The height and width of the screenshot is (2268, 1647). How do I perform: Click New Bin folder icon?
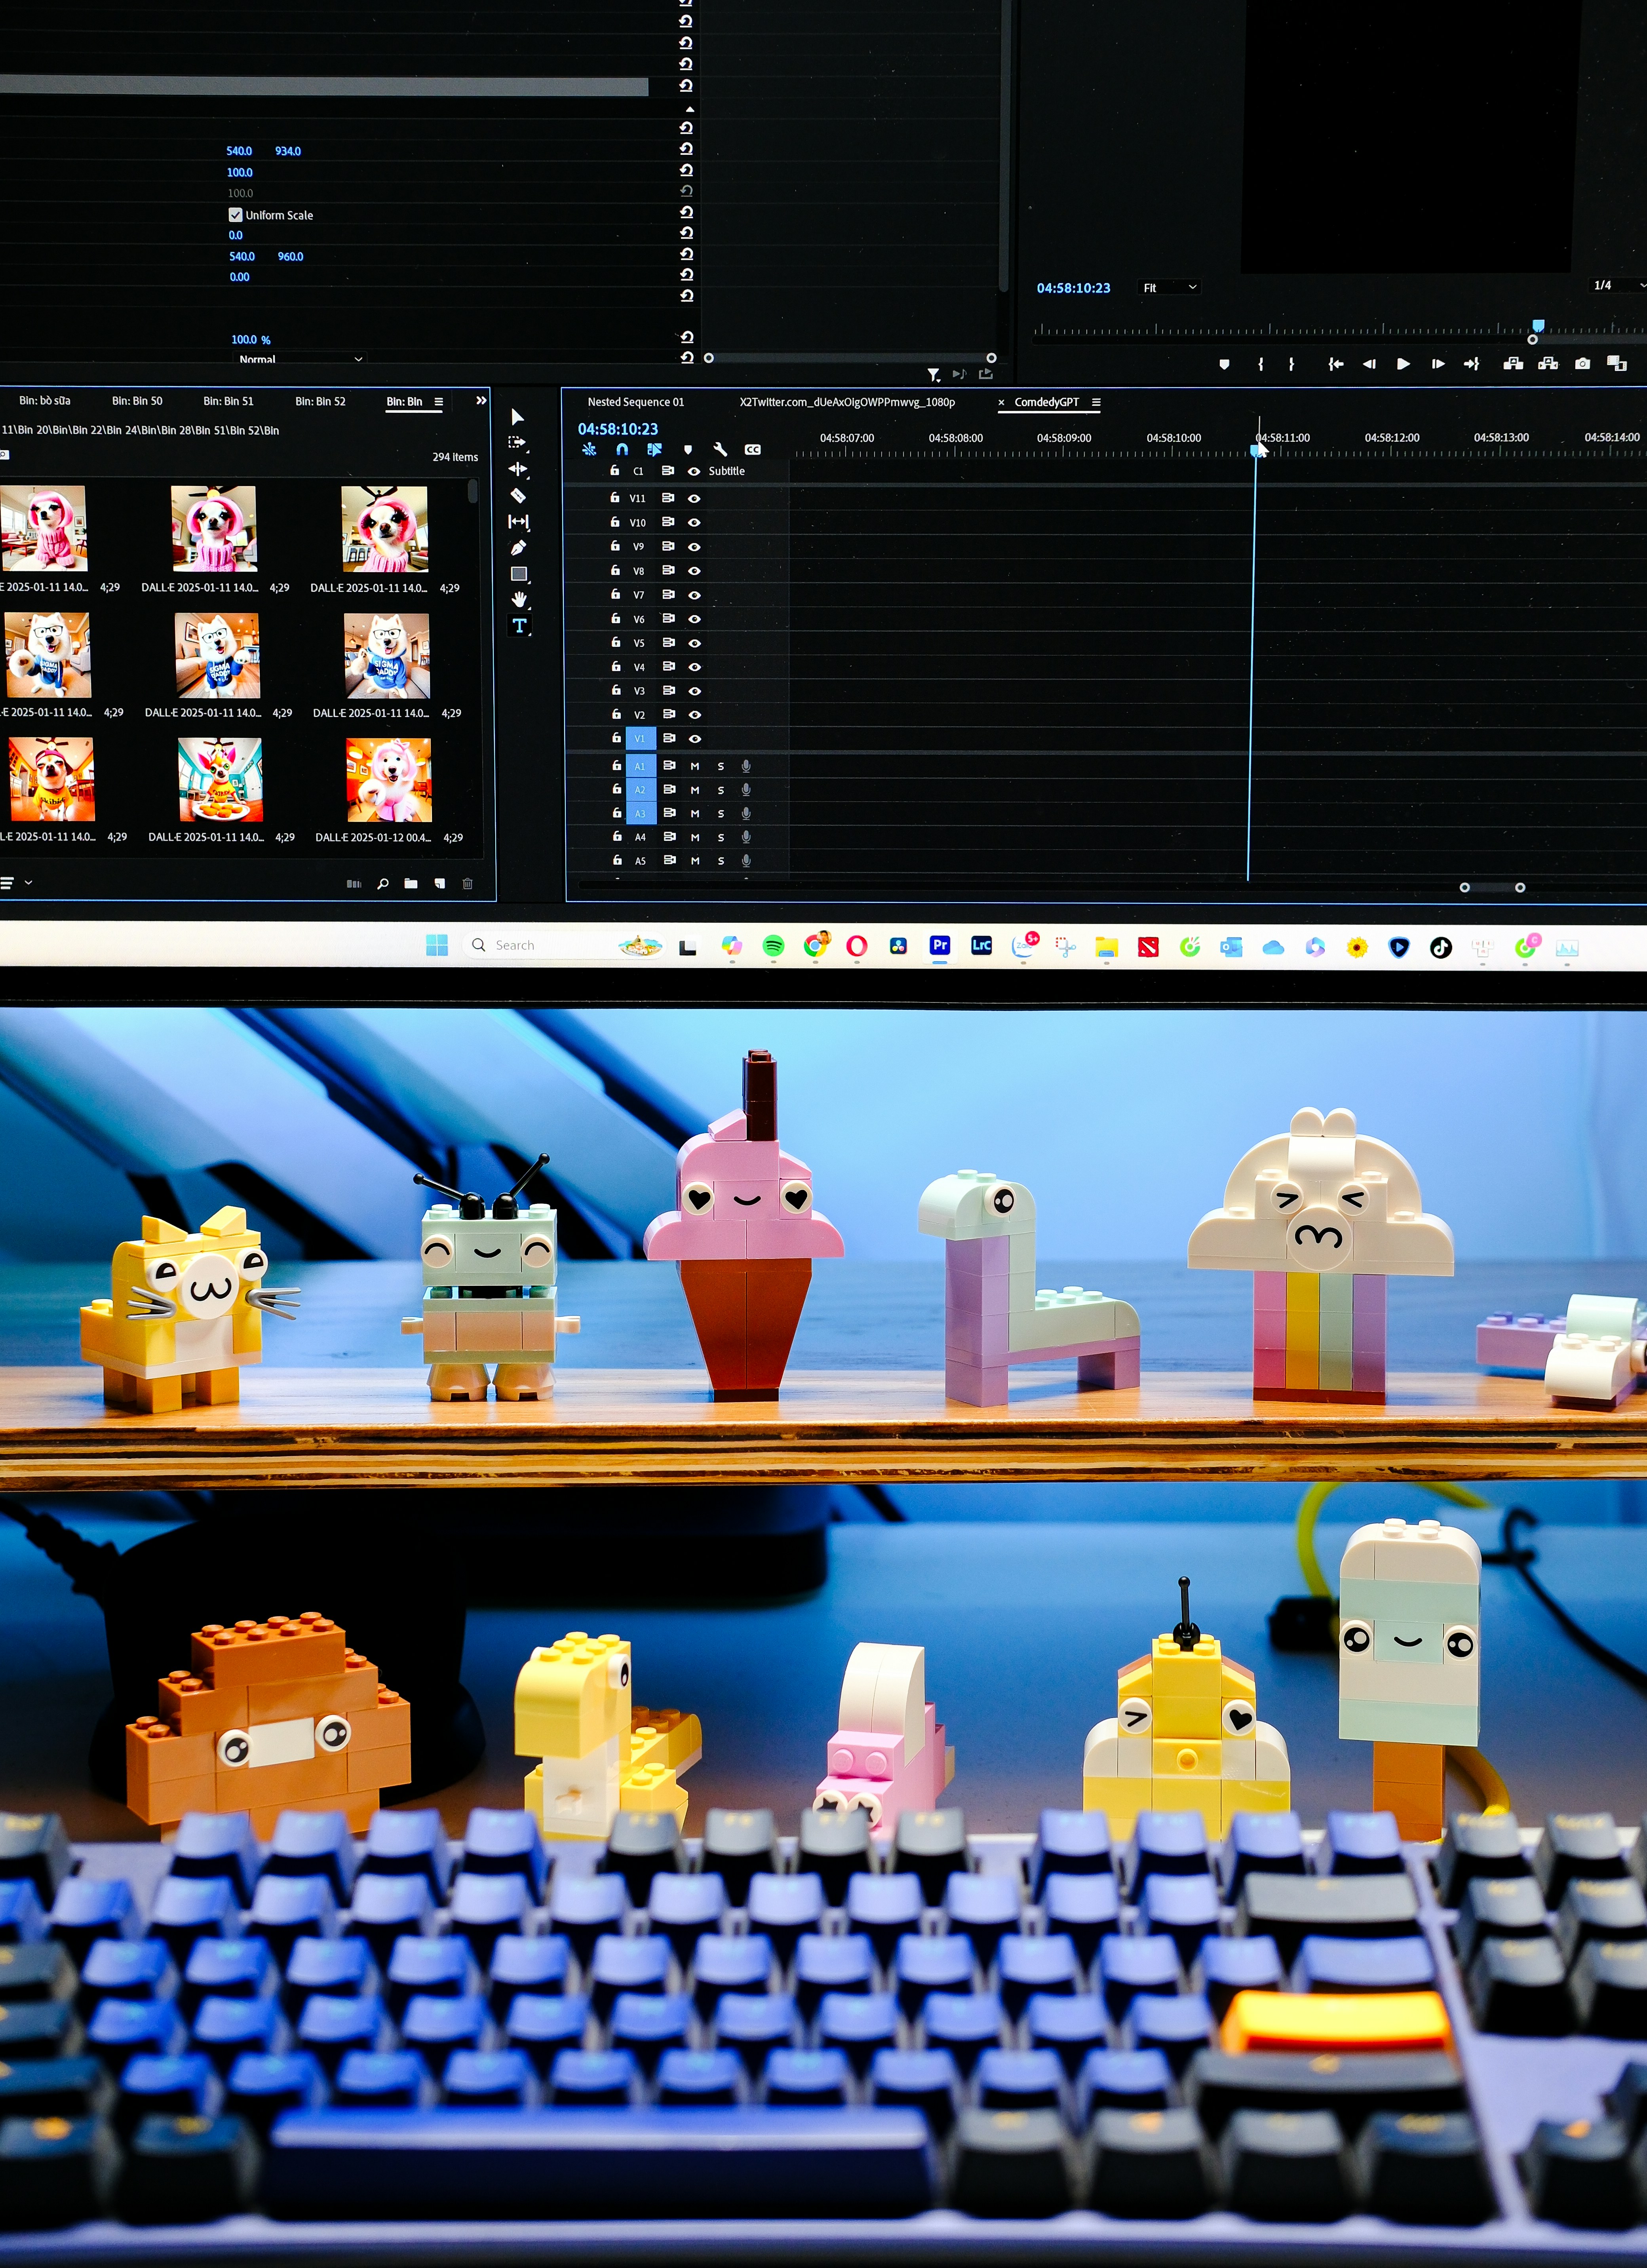tap(411, 883)
